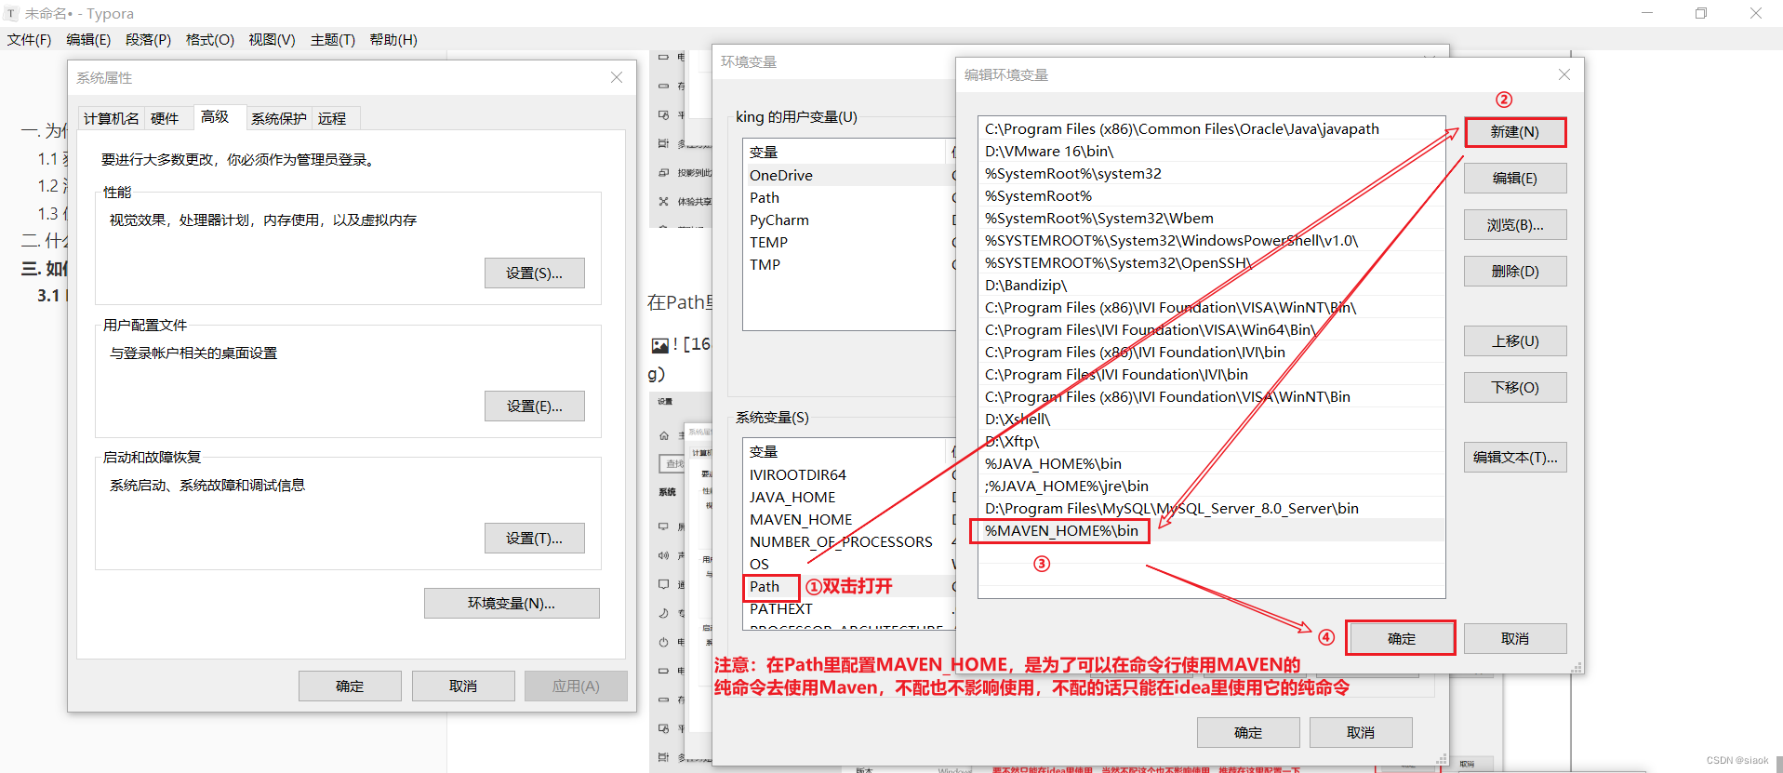Select D:\Xftp\ path entry

[x=1212, y=442]
